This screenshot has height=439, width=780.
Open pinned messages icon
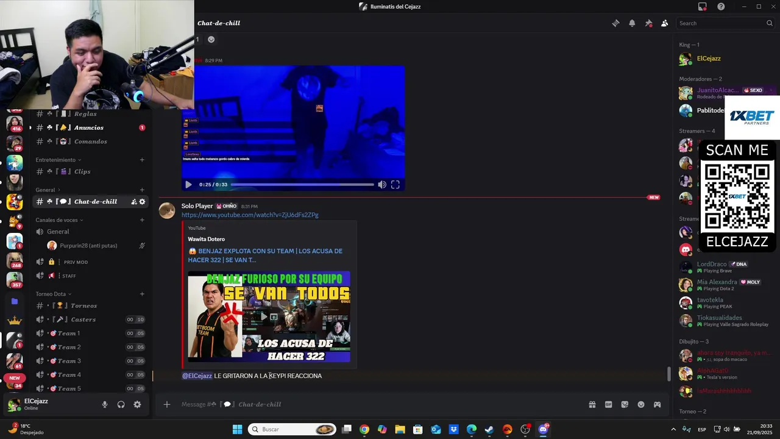648,23
